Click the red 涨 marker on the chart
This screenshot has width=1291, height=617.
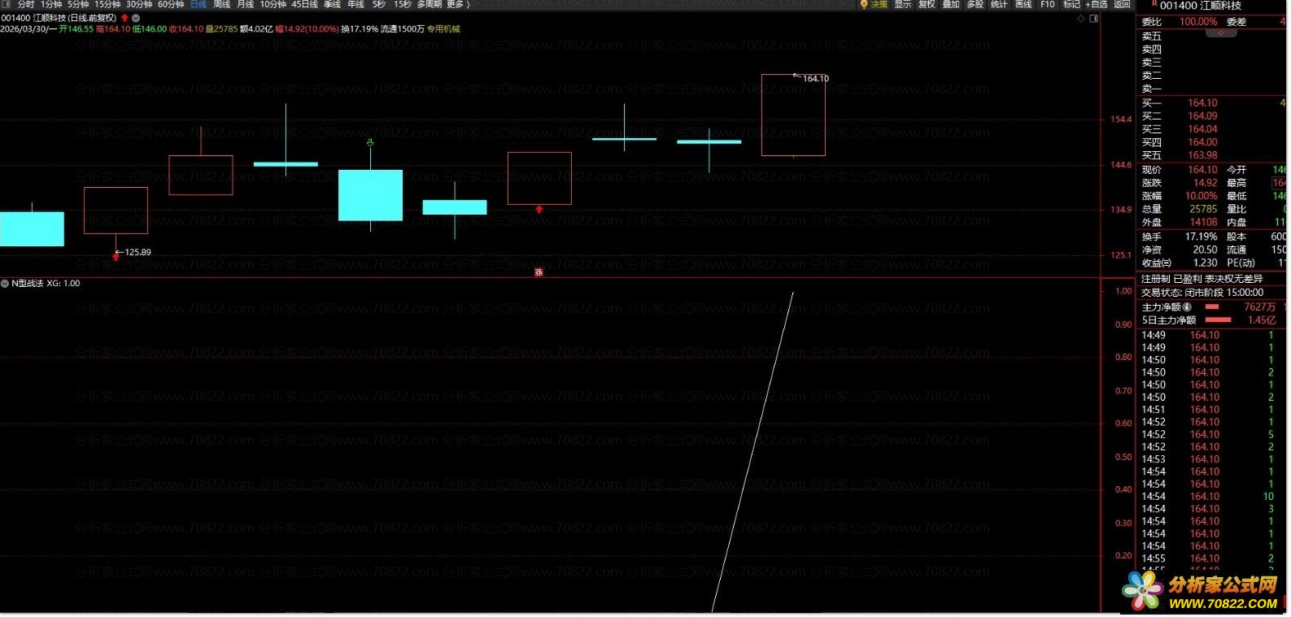coord(539,272)
